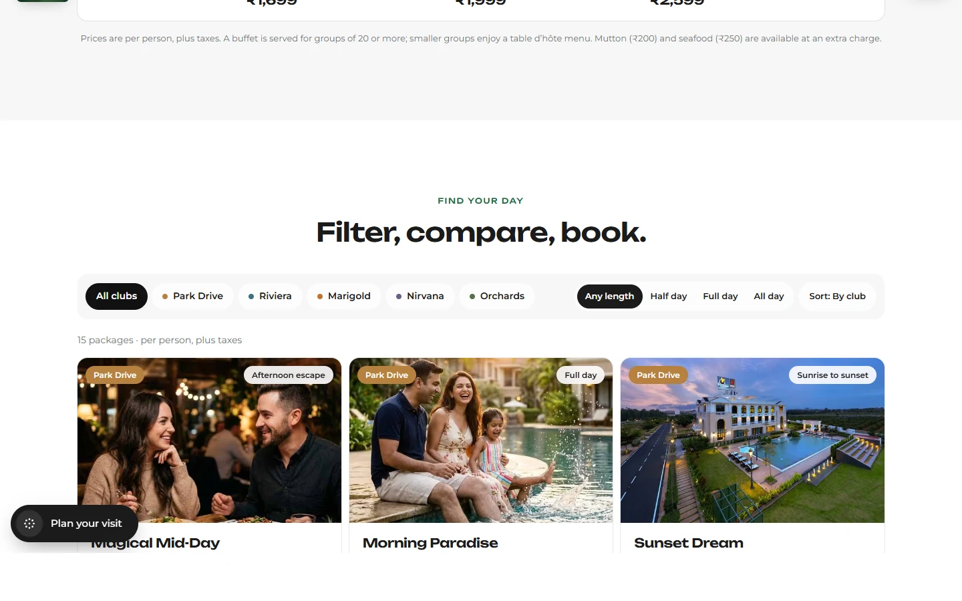Filter packages by Riviera club
Image resolution: width=962 pixels, height=601 pixels.
pos(270,296)
